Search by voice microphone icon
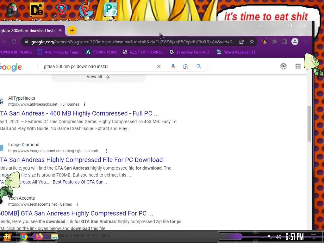 173,66
